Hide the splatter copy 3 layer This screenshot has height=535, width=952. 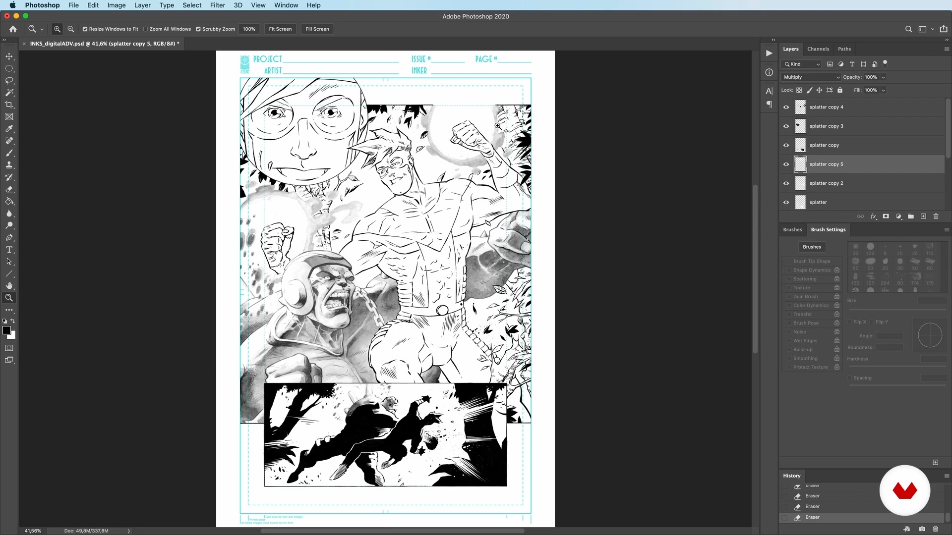786,126
